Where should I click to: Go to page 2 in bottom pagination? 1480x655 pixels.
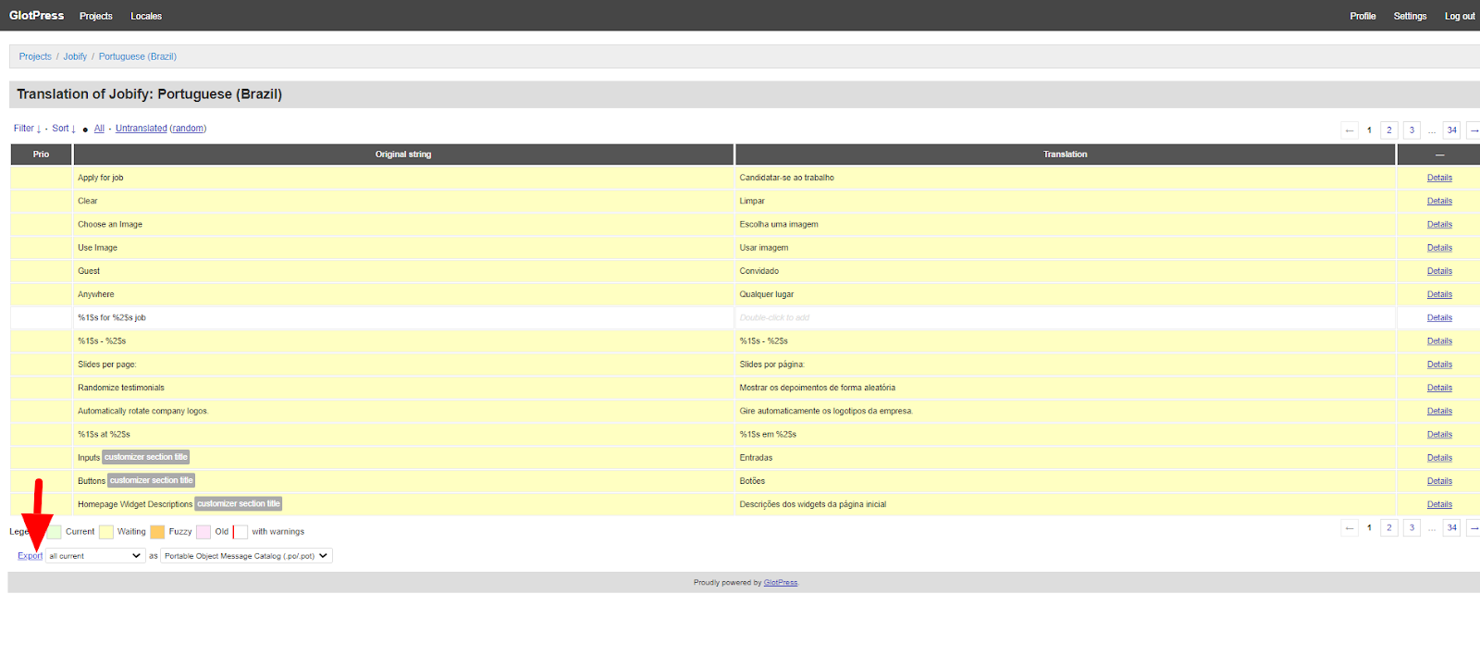tap(1388, 528)
